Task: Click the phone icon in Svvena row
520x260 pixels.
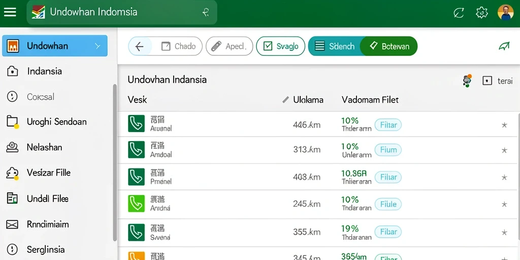Action: [x=136, y=233]
